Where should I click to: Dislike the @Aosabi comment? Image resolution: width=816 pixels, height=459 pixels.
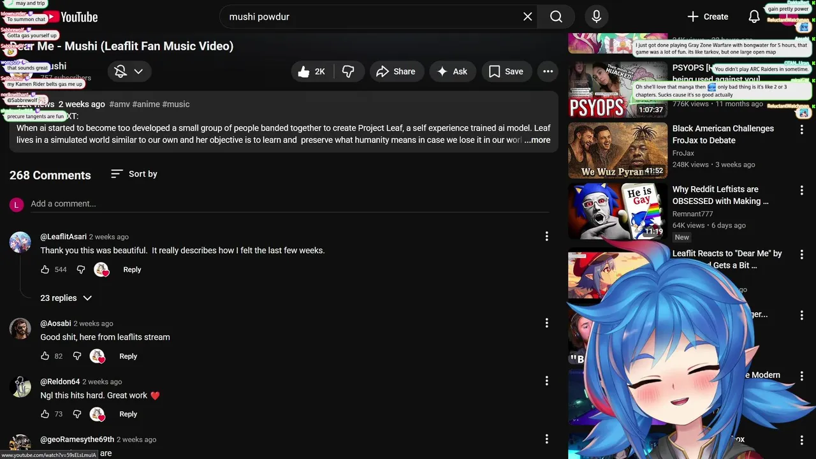[x=77, y=356]
